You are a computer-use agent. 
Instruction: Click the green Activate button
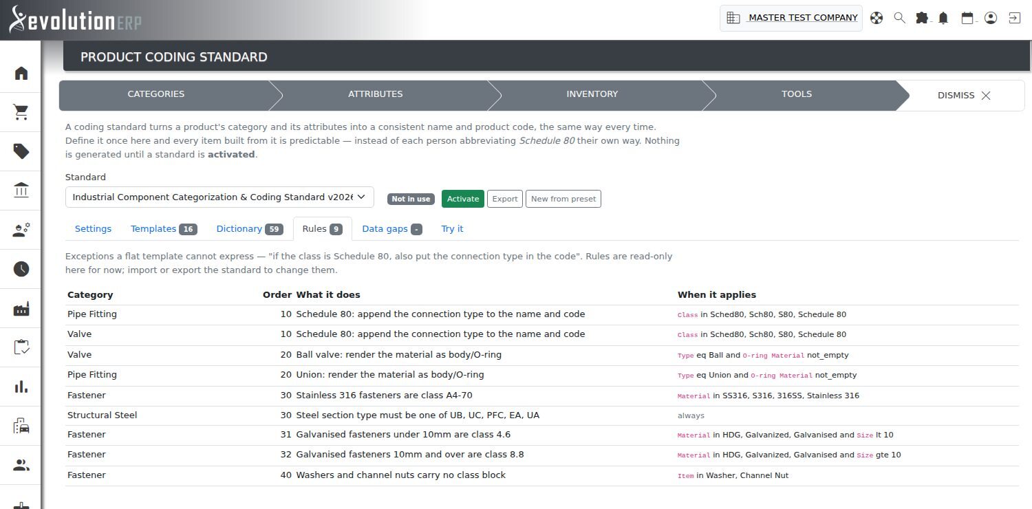coord(463,199)
